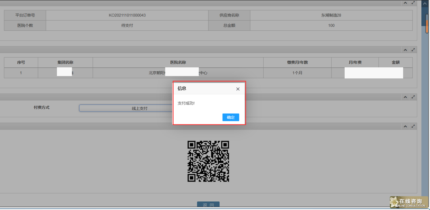Click the 供应商名称 label cell
The height and width of the screenshot is (210, 430).
(x=229, y=15)
